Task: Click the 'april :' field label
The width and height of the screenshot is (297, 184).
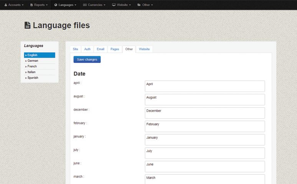Action: coord(78,83)
